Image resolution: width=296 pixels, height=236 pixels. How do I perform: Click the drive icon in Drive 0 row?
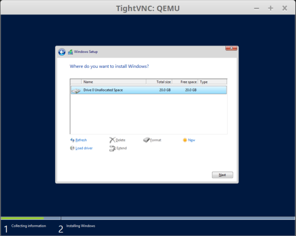(76, 90)
